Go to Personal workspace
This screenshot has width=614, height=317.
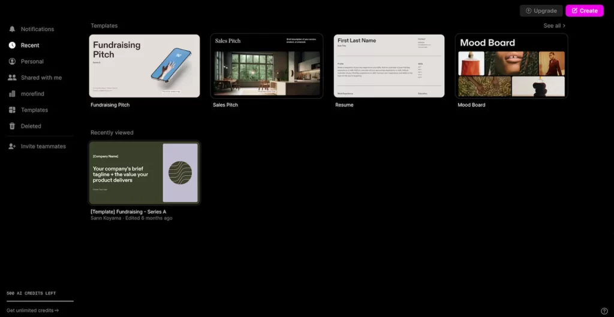click(32, 61)
